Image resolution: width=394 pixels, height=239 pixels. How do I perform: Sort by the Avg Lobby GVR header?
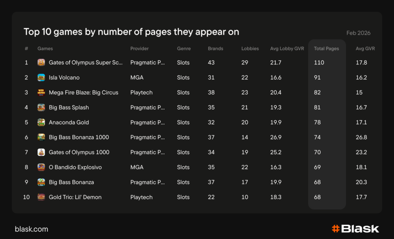(x=287, y=49)
